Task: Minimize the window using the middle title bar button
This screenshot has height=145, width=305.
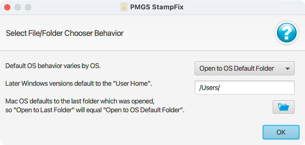Action: pyautogui.click(x=18, y=7)
